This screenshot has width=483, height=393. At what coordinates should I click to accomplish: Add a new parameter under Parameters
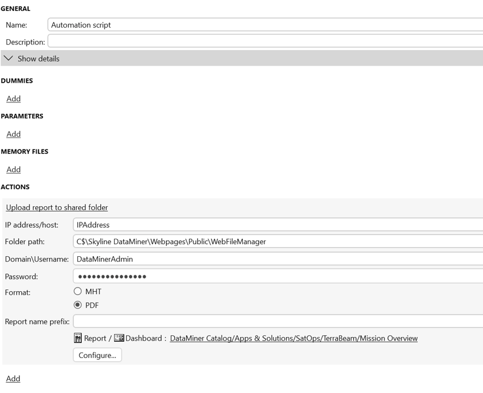[13, 134]
